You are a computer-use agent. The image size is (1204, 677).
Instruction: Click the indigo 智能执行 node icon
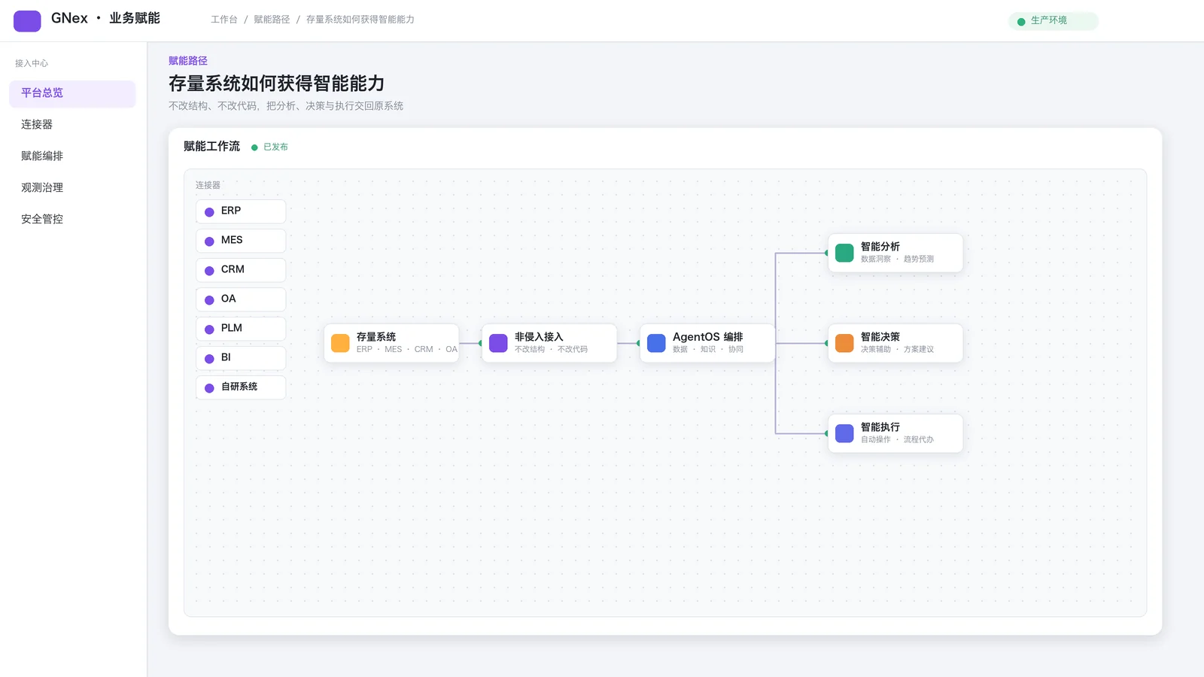844,433
